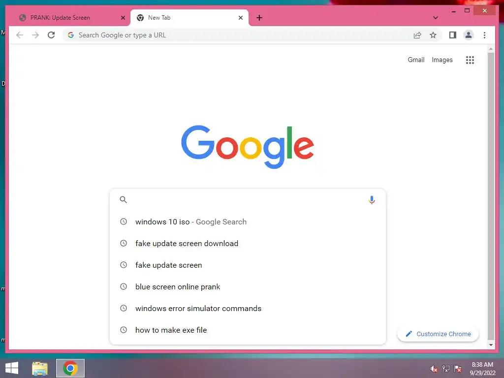Image resolution: width=504 pixels, height=378 pixels.
Task: Click history clock icon beside 'windows 10 iso'
Action: tap(124, 221)
